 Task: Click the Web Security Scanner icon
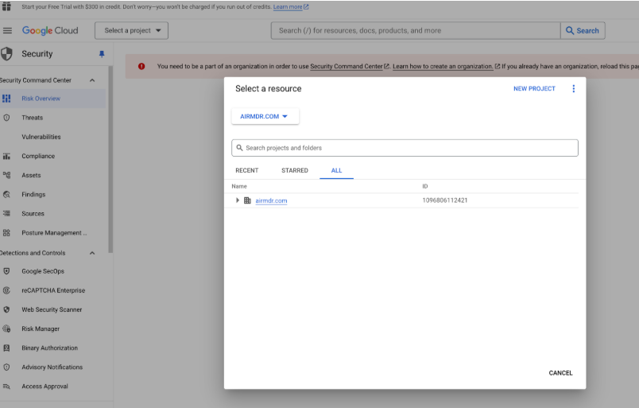pyautogui.click(x=6, y=309)
